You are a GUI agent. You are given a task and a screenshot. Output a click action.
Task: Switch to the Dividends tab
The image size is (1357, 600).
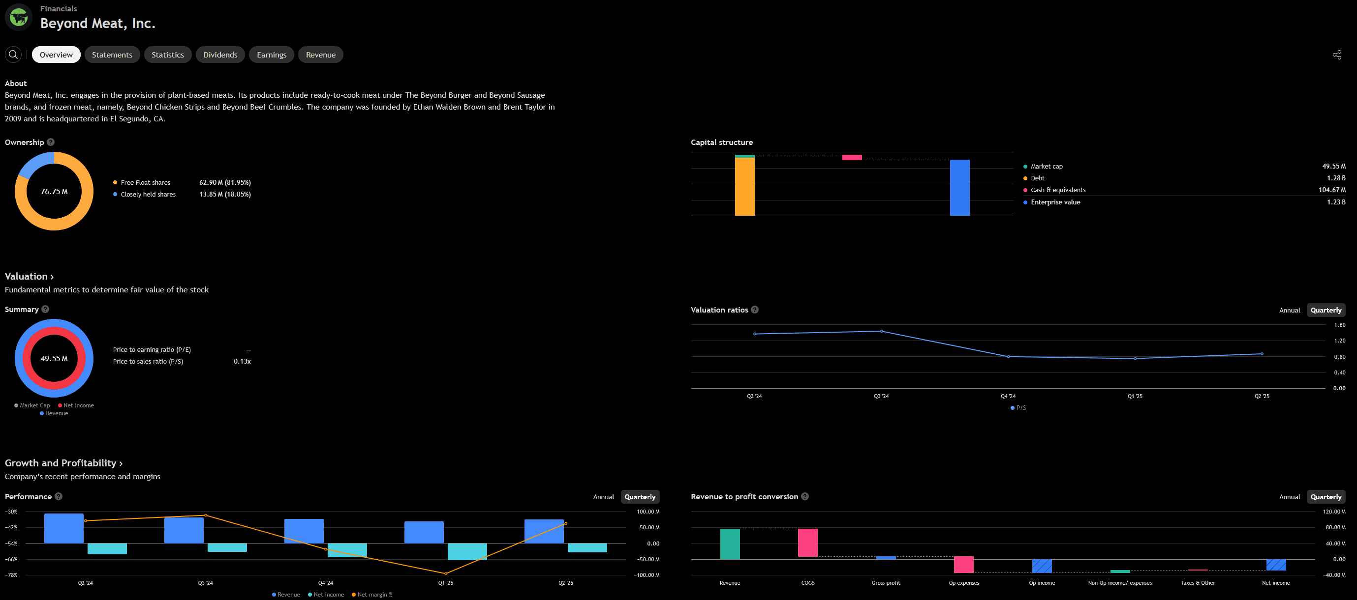click(220, 55)
